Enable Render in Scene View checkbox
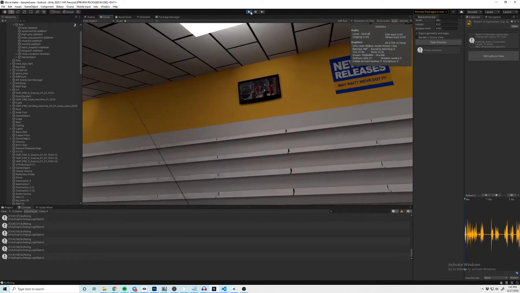The image size is (520, 293). click(x=417, y=37)
